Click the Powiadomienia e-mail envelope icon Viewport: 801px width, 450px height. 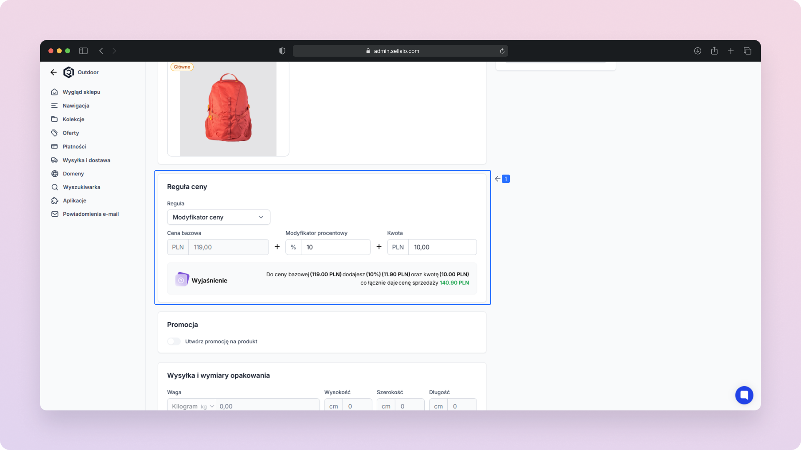[x=55, y=214]
